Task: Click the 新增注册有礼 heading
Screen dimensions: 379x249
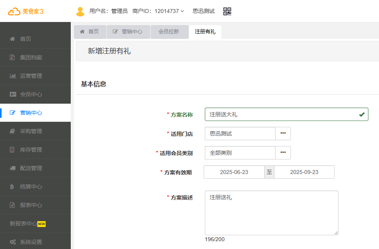Action: [x=109, y=51]
